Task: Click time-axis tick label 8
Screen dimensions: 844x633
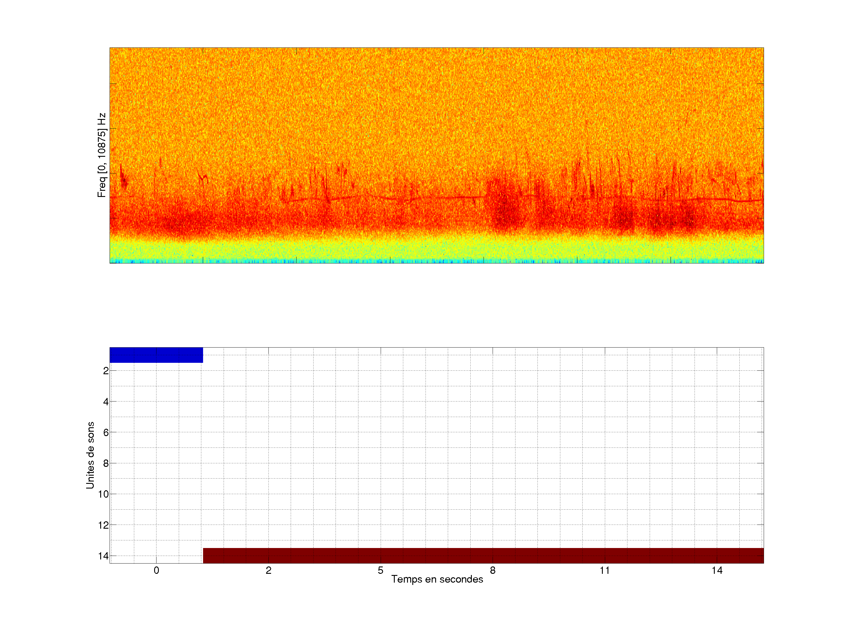Action: (x=493, y=570)
